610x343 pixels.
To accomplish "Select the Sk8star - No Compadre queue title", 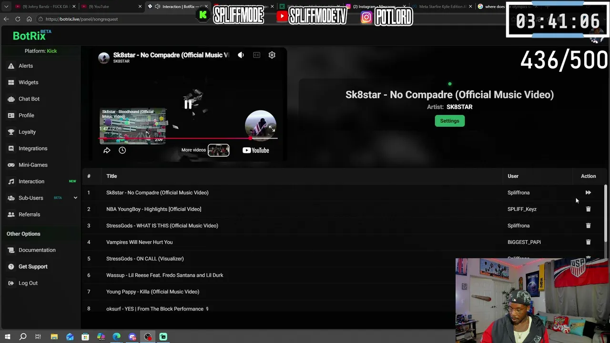I will pos(157,192).
